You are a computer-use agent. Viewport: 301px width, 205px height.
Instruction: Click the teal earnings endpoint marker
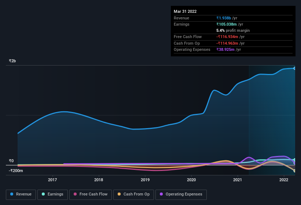click(295, 160)
